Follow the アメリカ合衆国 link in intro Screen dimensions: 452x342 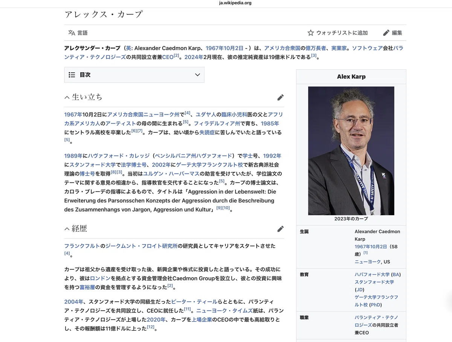click(282, 48)
